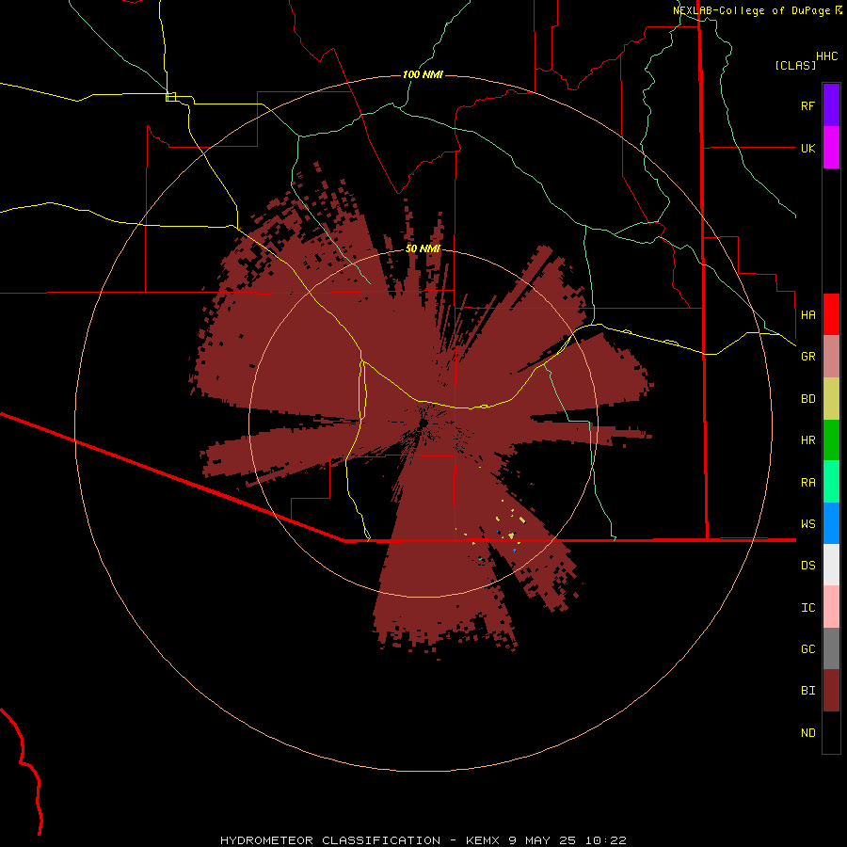Click the GR legend label
This screenshot has height=847, width=847.
click(x=807, y=357)
